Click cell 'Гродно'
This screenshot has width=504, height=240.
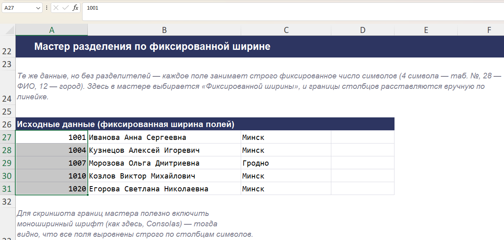pyautogui.click(x=286, y=163)
